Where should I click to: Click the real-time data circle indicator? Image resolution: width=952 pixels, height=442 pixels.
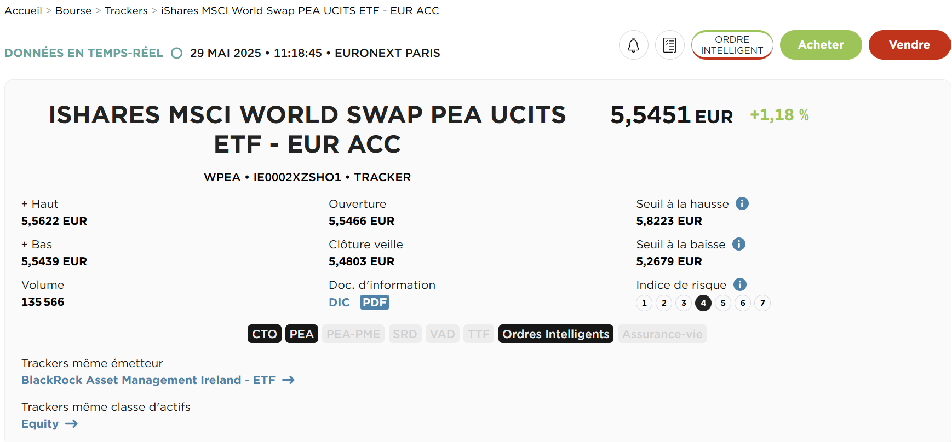pos(176,53)
